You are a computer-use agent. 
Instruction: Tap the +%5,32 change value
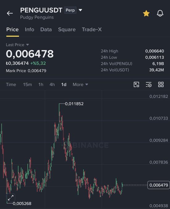38,63
